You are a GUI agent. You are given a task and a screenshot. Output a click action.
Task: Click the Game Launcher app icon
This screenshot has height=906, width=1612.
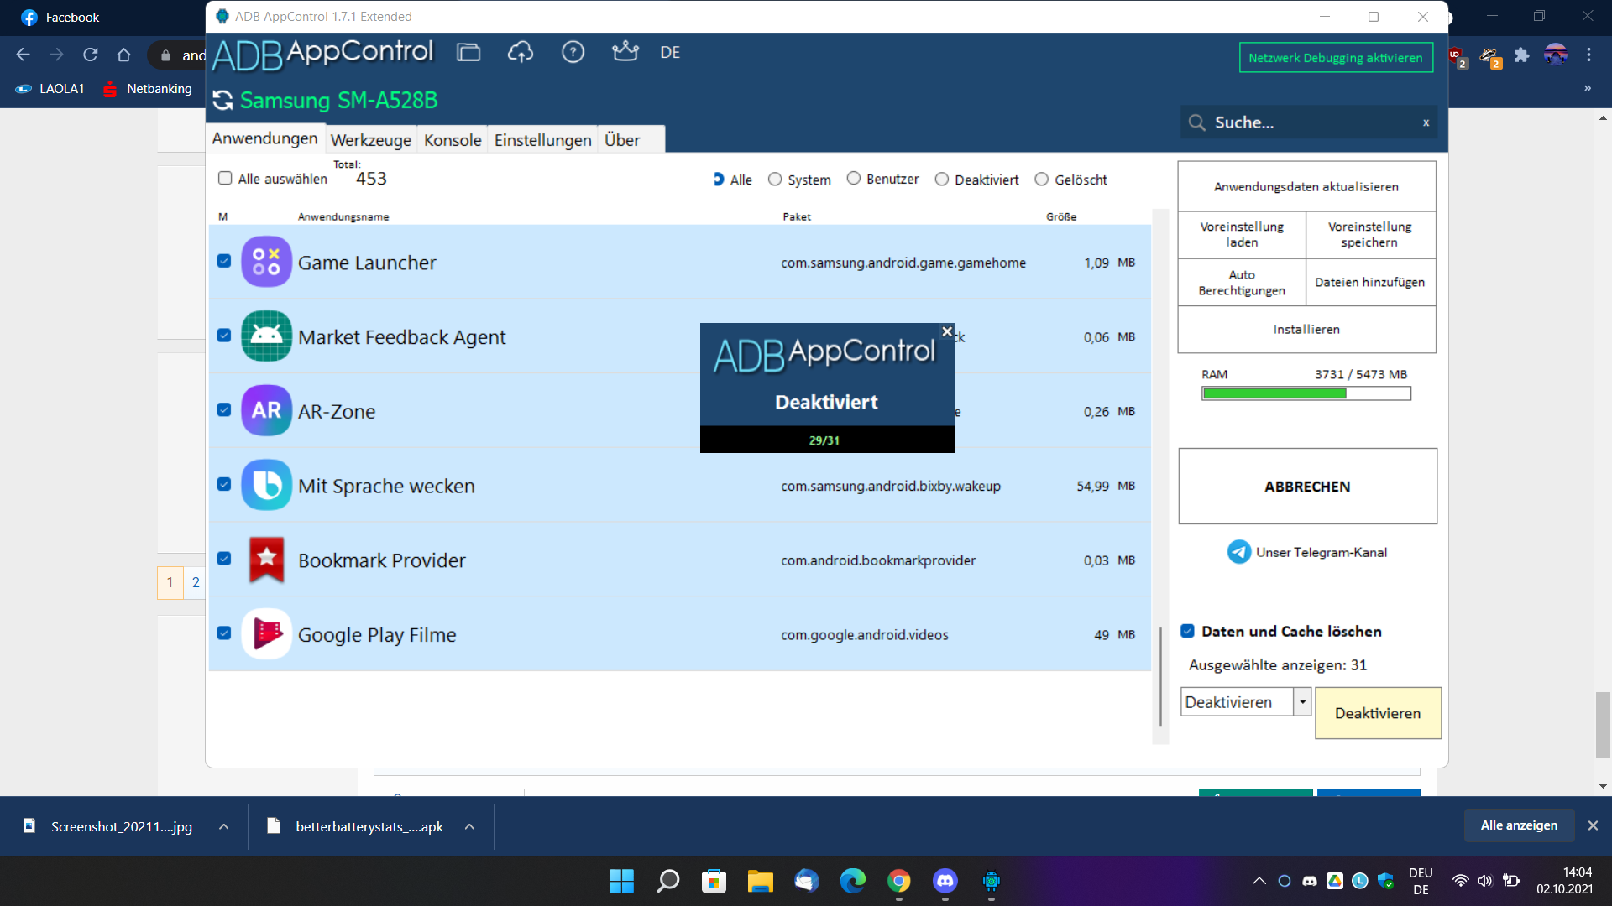click(x=266, y=262)
